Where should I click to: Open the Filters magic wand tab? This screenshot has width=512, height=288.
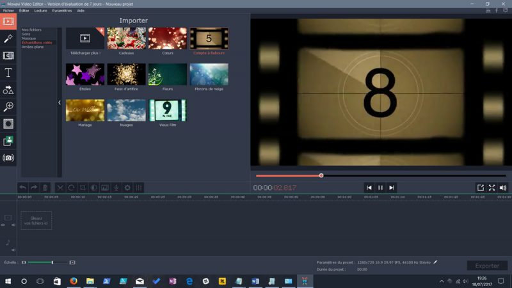click(8, 39)
